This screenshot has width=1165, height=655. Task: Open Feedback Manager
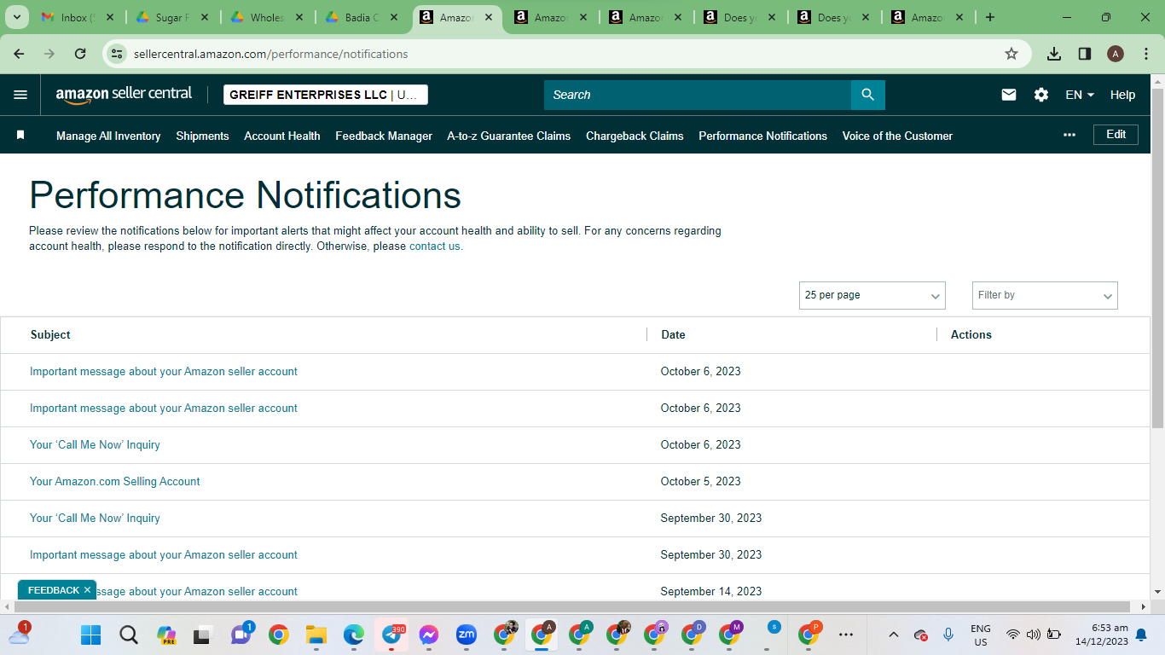coord(384,136)
